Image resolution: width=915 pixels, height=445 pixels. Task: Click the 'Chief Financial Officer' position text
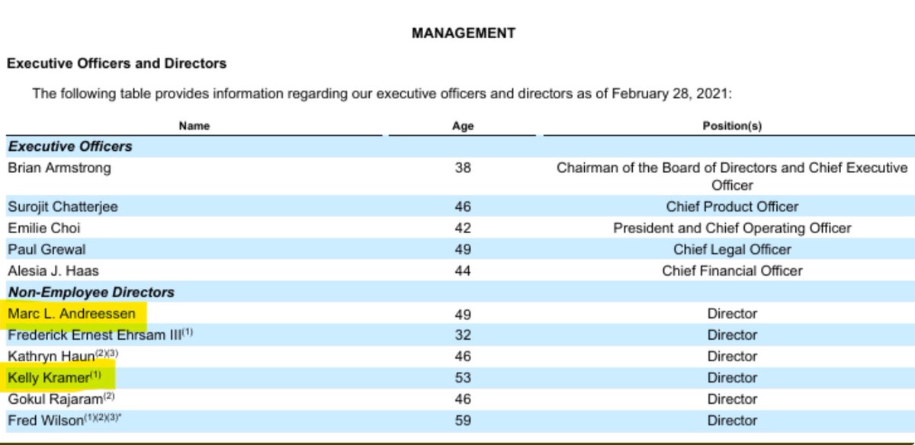(732, 271)
